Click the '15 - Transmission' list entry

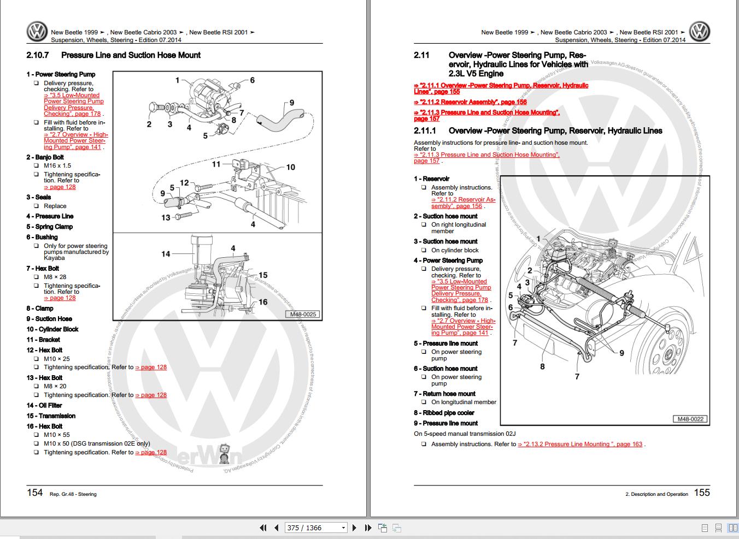click(51, 416)
